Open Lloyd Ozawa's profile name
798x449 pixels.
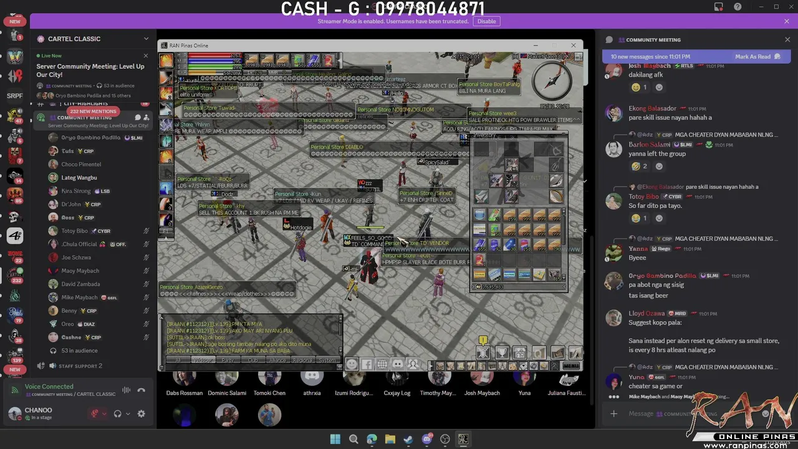tap(647, 314)
